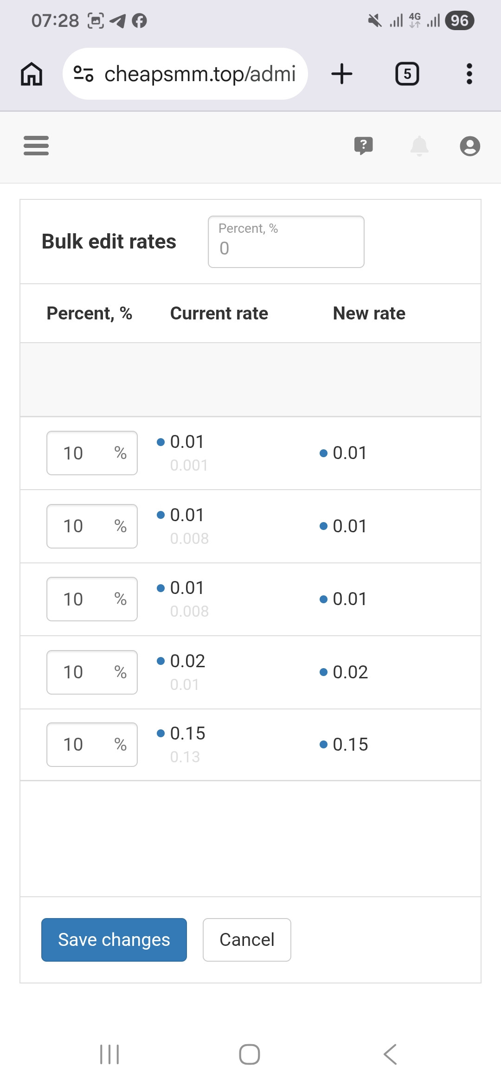The image size is (501, 1085).
Task: View site info icon in address bar
Action: (x=84, y=74)
